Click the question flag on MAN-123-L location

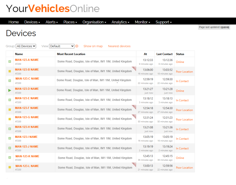134,164
